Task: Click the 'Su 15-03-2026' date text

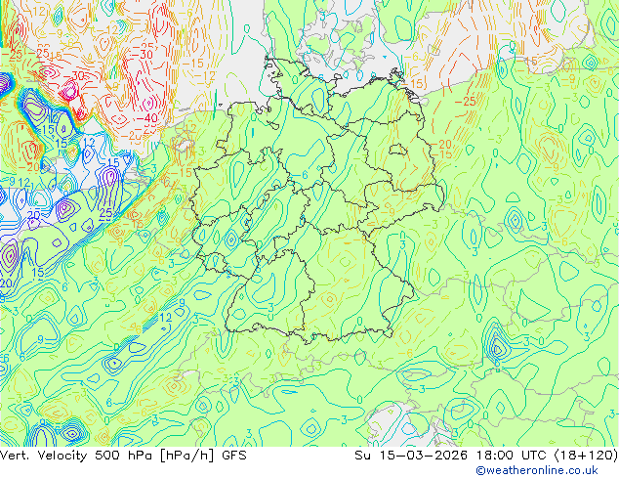Action: (x=411, y=456)
